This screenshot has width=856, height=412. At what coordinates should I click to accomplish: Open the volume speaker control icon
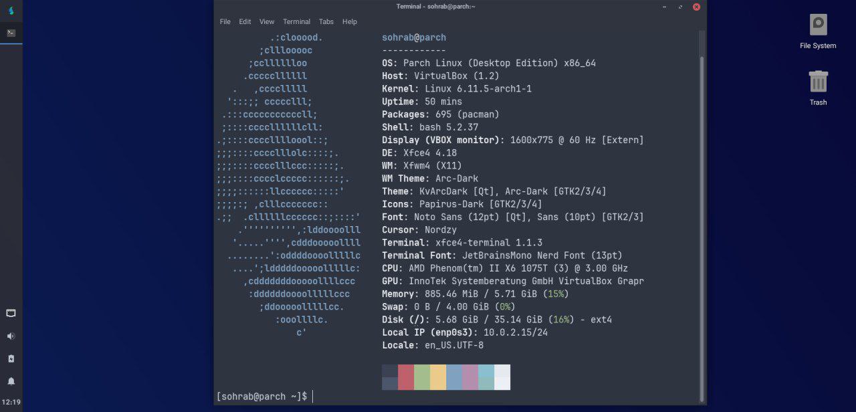click(11, 336)
